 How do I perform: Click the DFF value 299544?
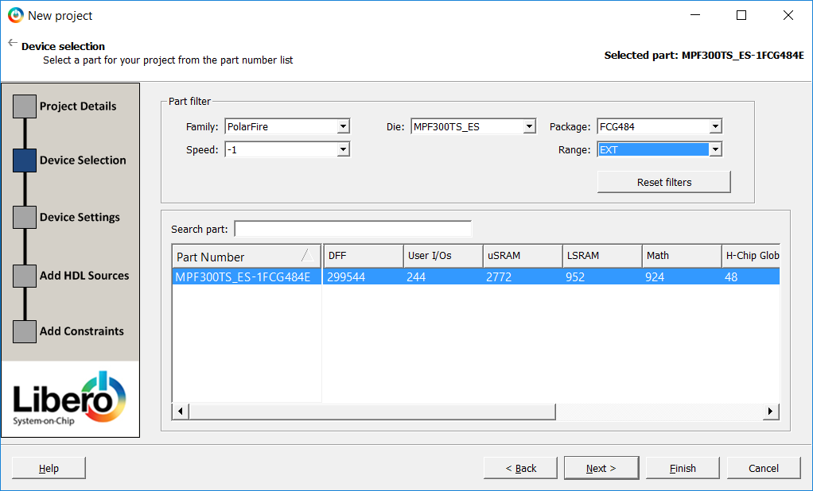[x=346, y=277]
